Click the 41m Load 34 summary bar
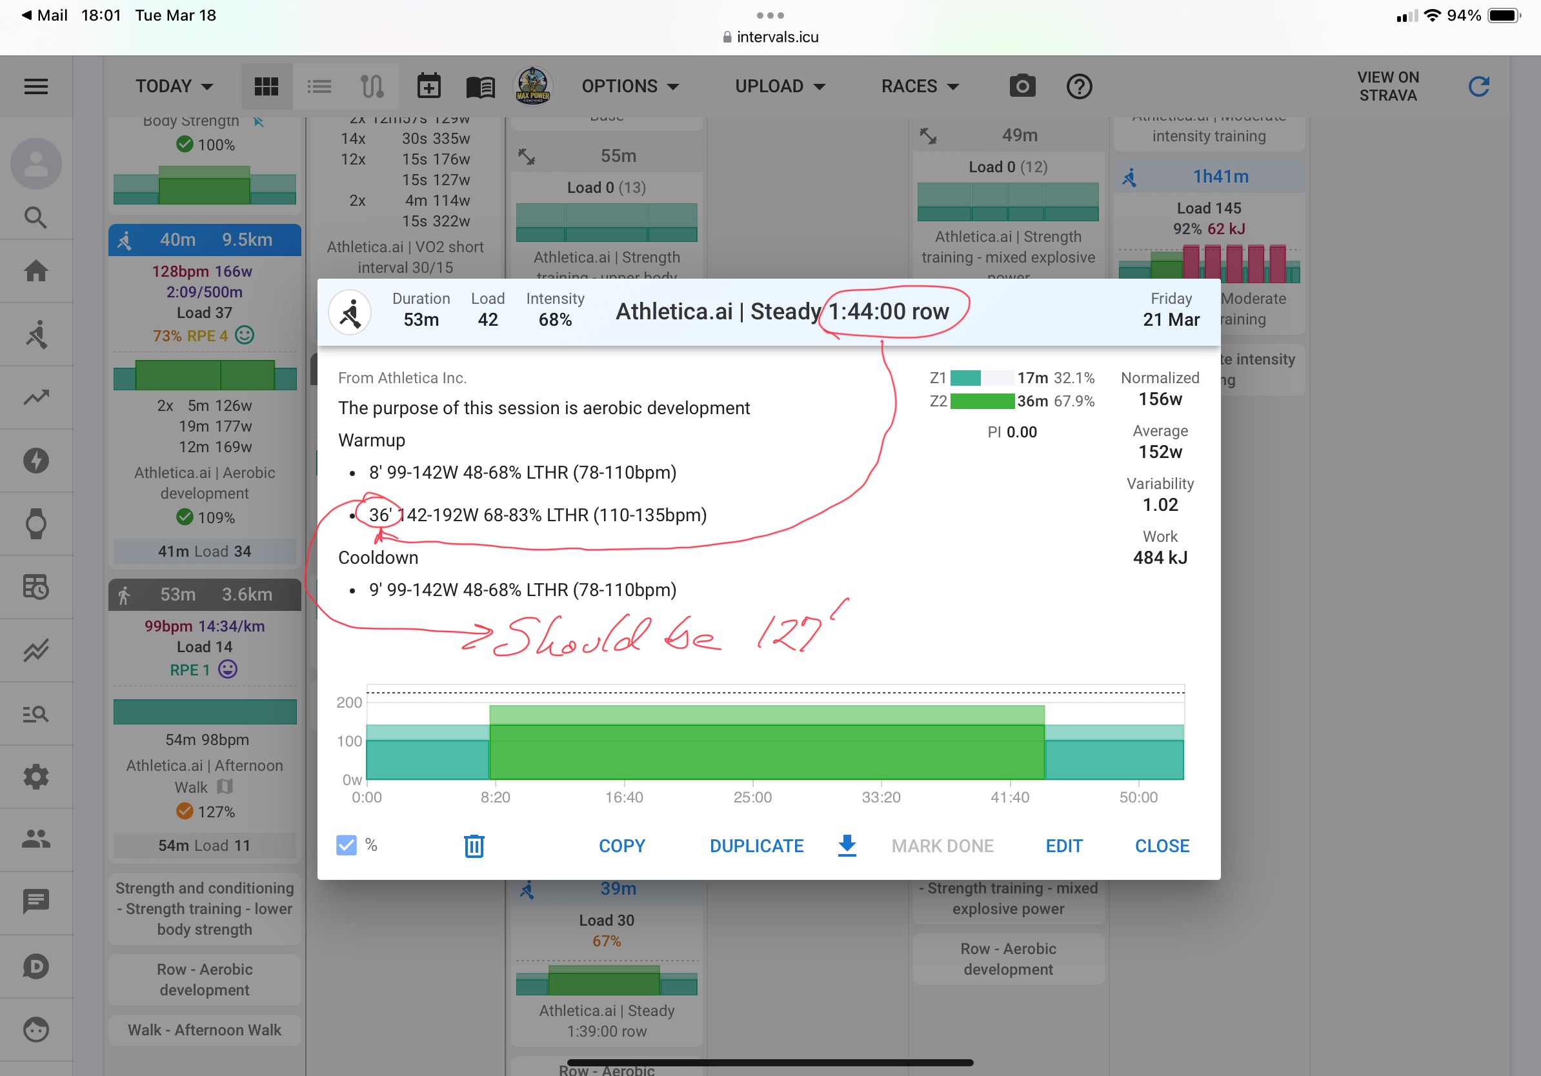Image resolution: width=1541 pixels, height=1076 pixels. pyautogui.click(x=205, y=552)
